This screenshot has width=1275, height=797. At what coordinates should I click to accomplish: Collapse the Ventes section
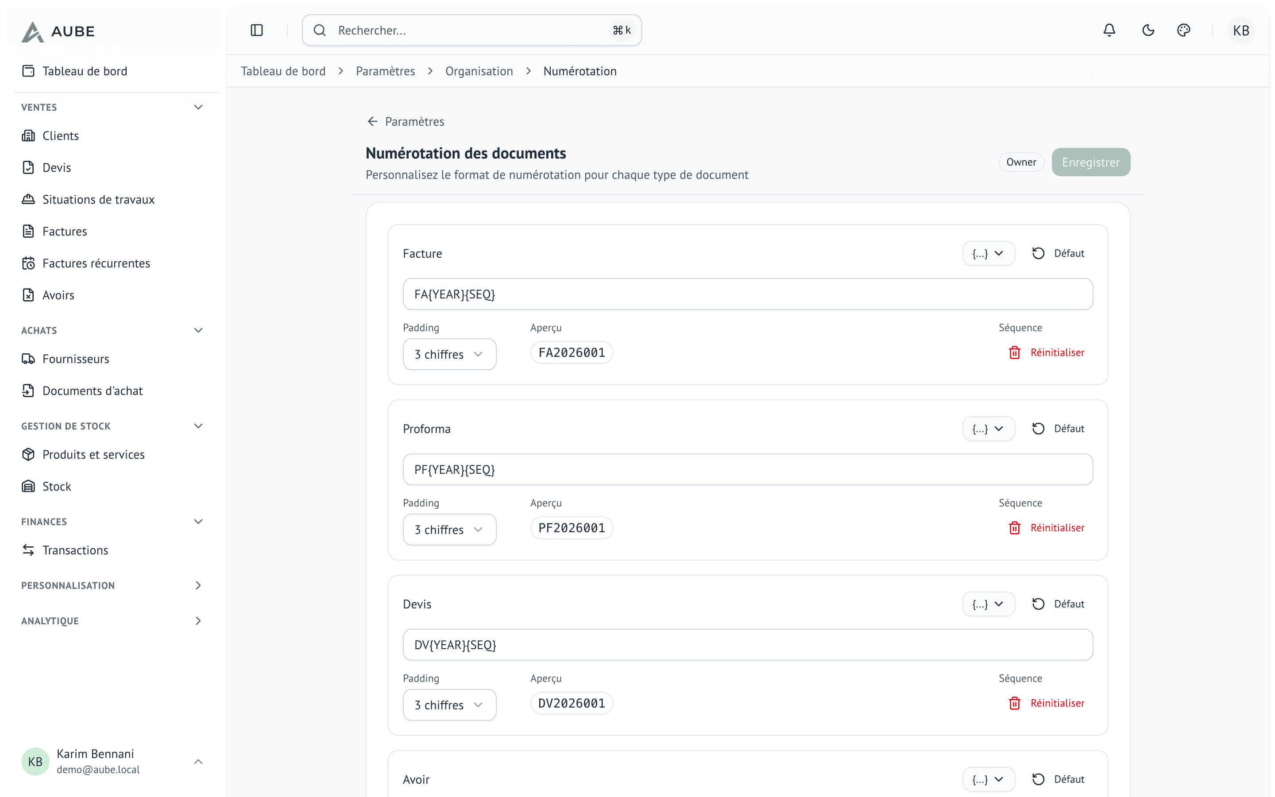[198, 108]
